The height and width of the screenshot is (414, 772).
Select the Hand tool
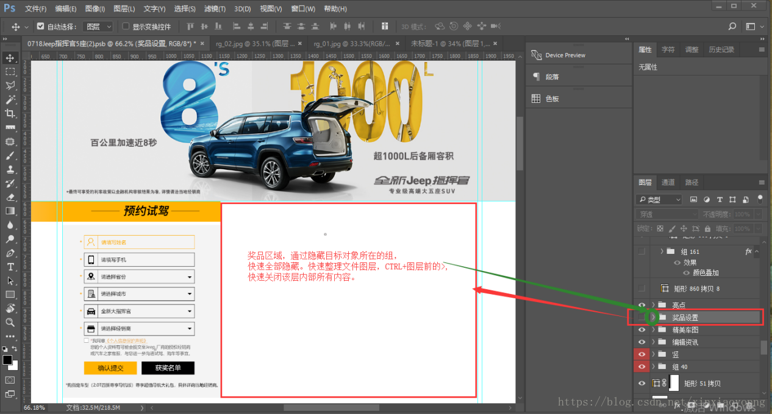tap(10, 309)
